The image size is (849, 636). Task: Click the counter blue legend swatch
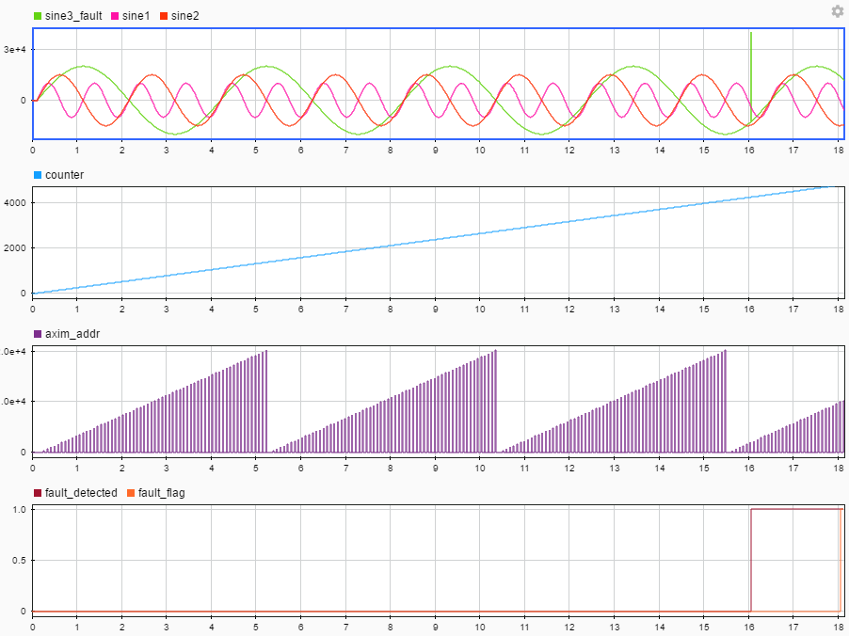(x=38, y=174)
